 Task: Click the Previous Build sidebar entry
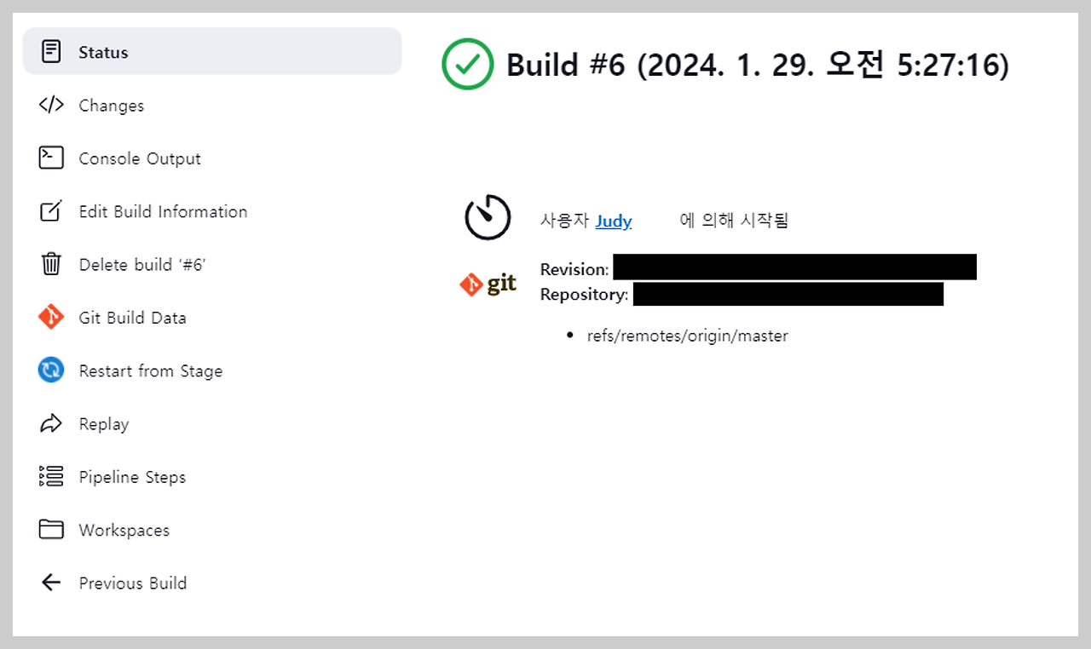tap(132, 583)
